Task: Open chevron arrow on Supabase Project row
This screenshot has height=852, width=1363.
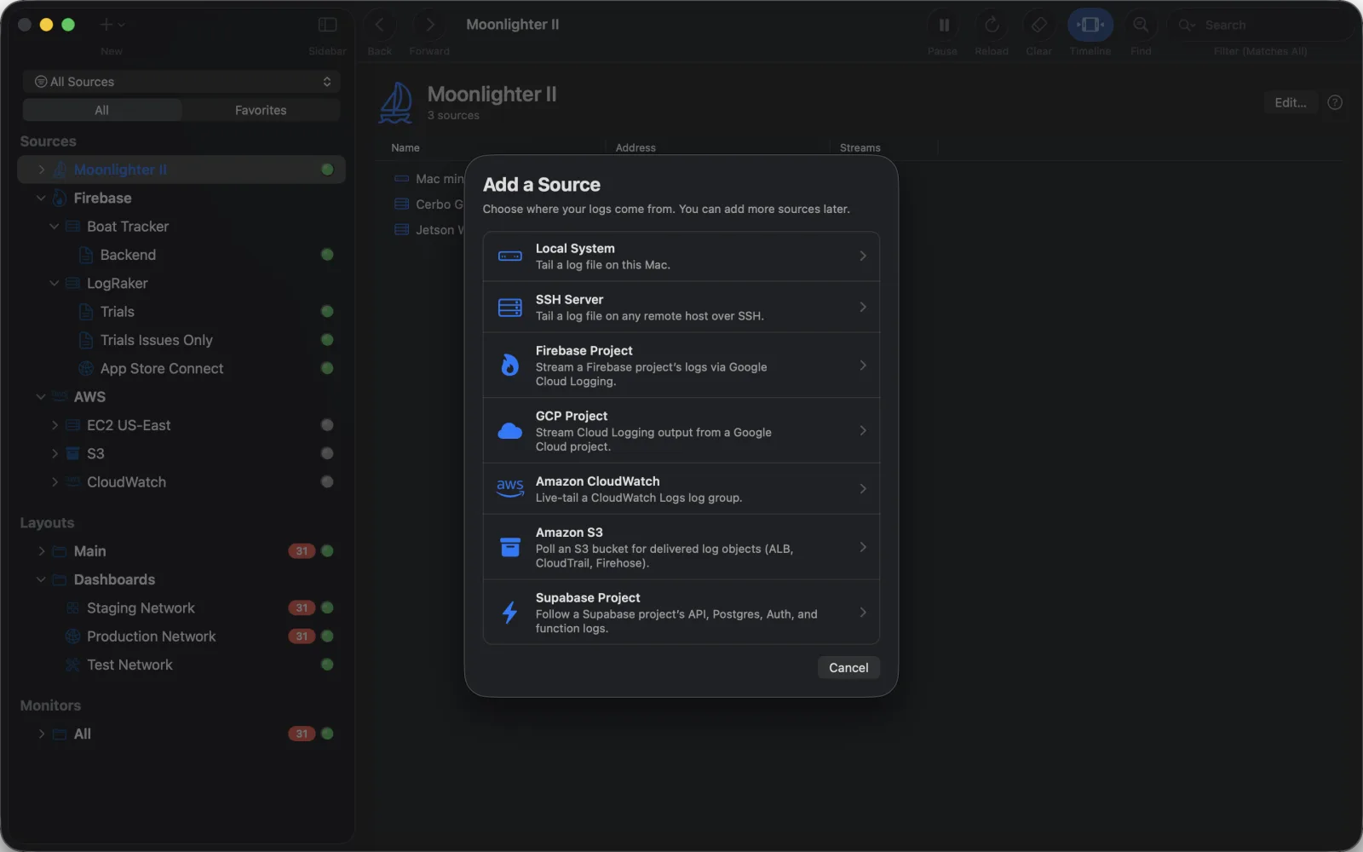Action: (863, 613)
